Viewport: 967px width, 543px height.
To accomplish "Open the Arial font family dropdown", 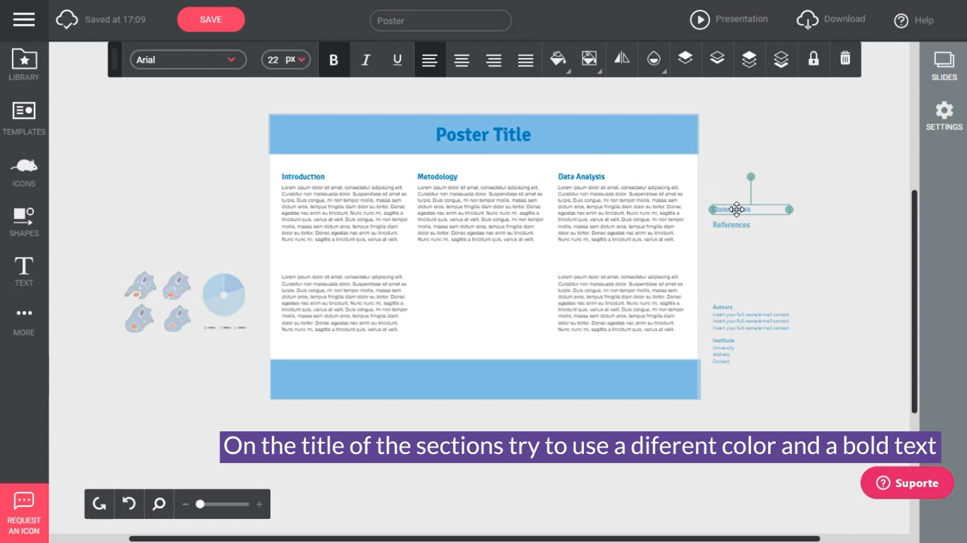I will (x=188, y=59).
